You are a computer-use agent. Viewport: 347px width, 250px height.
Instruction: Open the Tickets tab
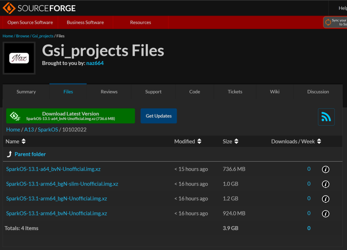pyautogui.click(x=235, y=91)
